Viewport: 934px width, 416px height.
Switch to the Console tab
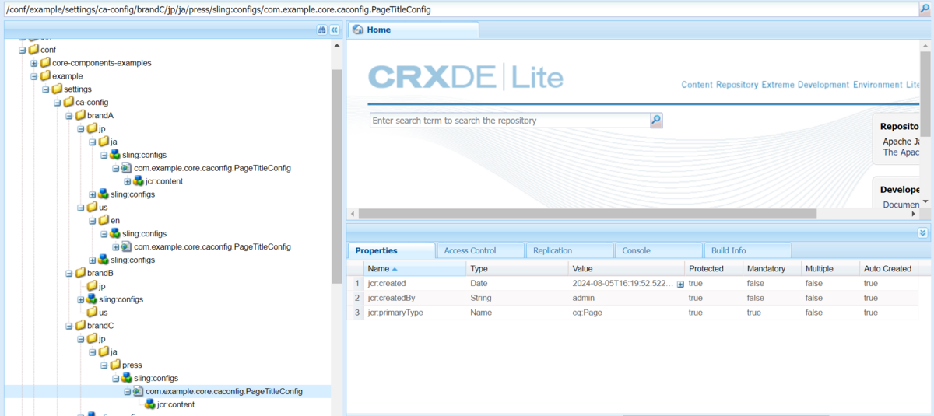pos(658,250)
